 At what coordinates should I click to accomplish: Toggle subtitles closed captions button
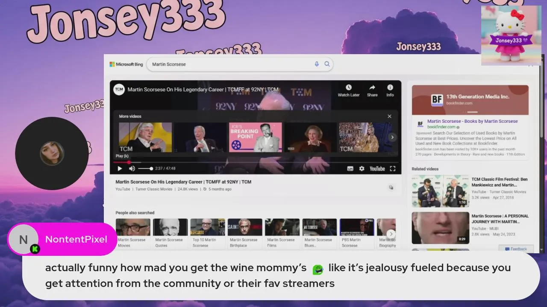tap(350, 168)
